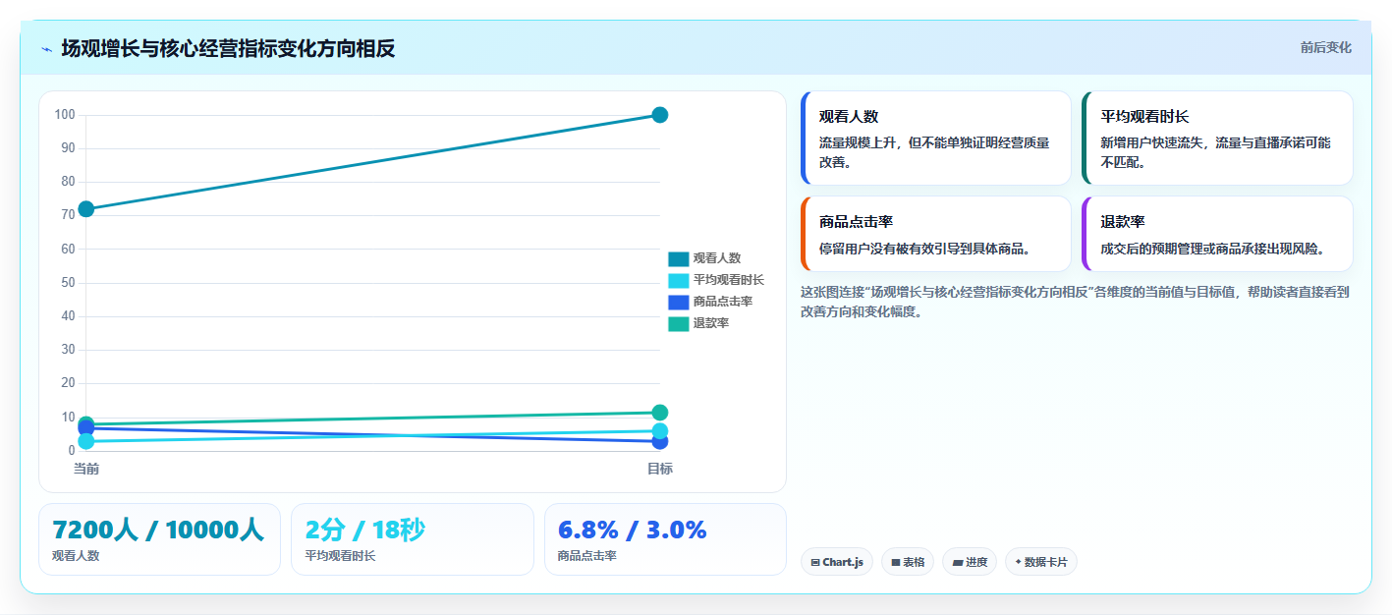Click the 当前 x-axis label

(x=86, y=469)
